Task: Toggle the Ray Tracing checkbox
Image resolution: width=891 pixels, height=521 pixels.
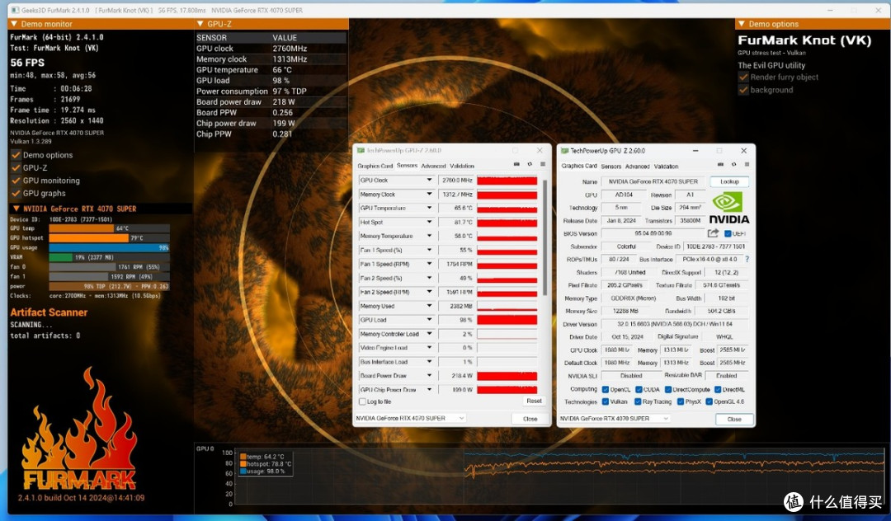Action: (638, 401)
